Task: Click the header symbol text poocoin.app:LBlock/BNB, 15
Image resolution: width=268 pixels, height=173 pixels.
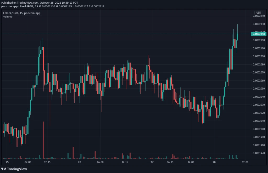Action: click(20, 6)
